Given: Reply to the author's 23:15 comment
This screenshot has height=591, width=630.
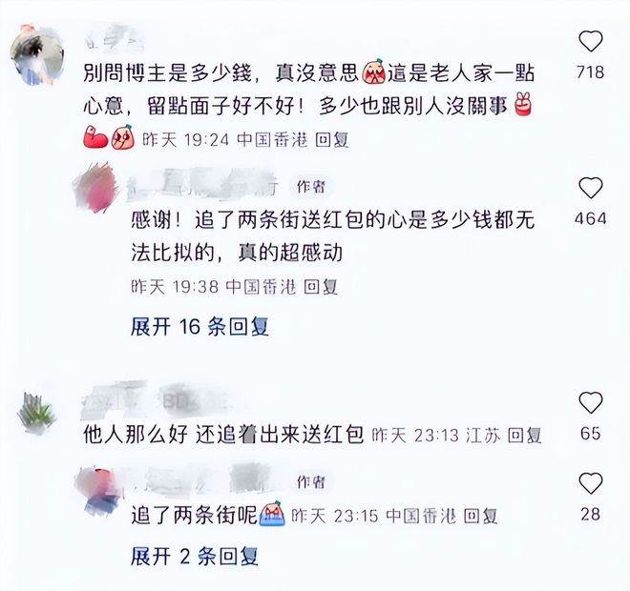Looking at the screenshot, I should (481, 516).
